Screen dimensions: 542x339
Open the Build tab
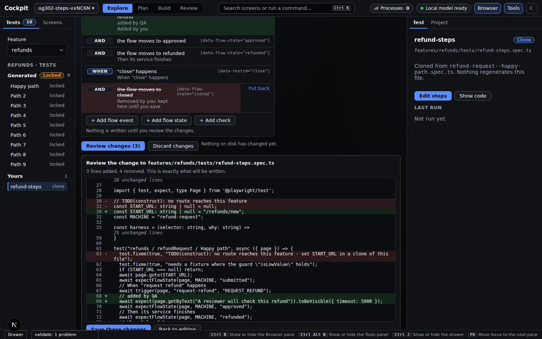164,8
